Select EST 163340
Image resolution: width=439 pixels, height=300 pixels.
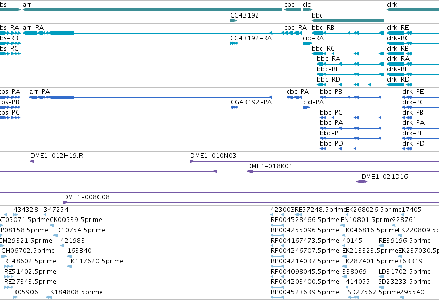pos(70,256)
